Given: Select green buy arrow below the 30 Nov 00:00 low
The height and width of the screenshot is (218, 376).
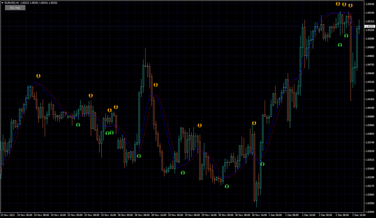Looking at the screenshot, I should 227,187.
